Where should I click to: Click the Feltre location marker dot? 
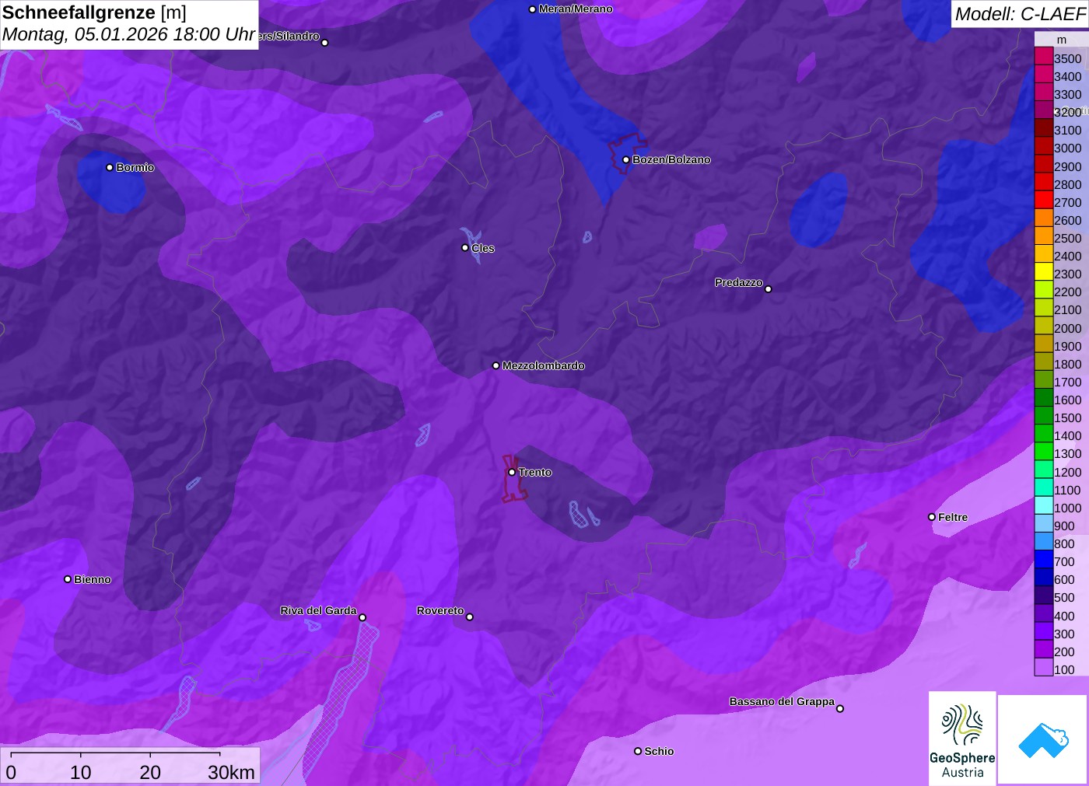[x=932, y=517]
